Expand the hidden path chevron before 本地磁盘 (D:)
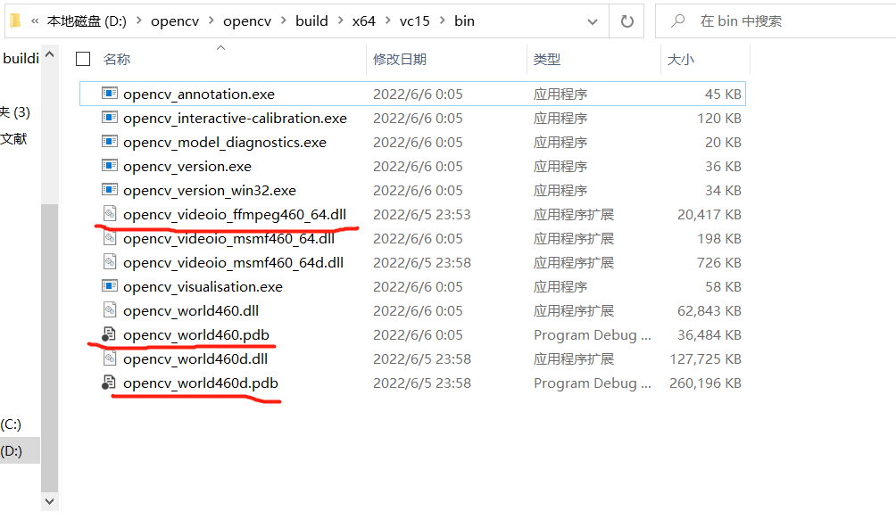 pos(35,21)
